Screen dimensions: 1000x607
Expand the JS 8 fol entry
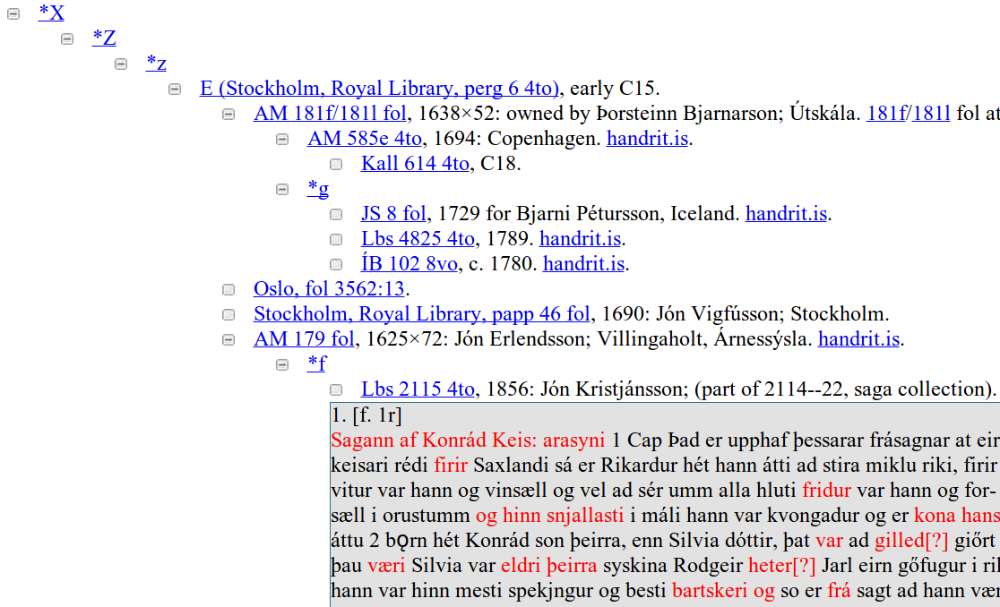tap(335, 214)
